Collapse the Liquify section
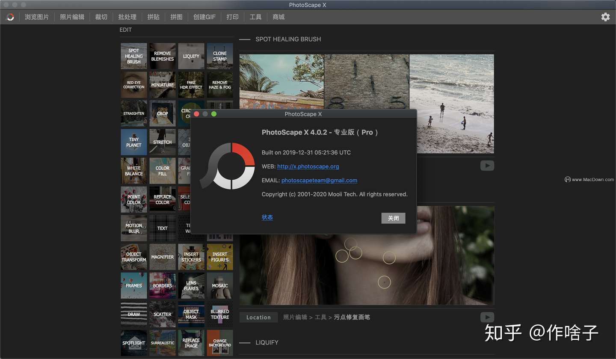Image resolution: width=616 pixels, height=359 pixels. click(244, 342)
